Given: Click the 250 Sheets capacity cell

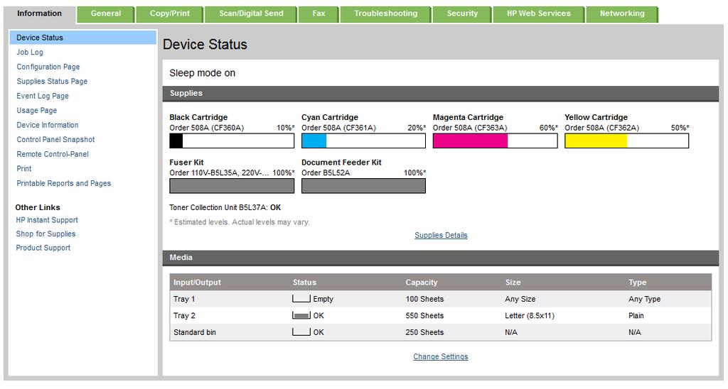Looking at the screenshot, I should pyautogui.click(x=425, y=332).
